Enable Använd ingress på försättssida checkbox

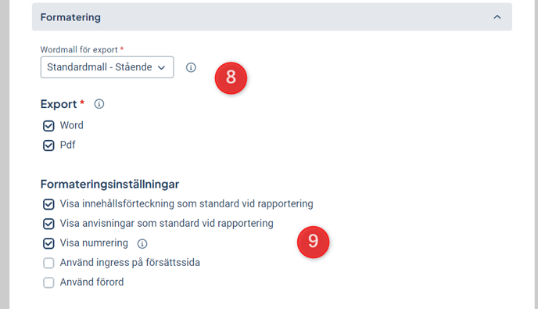click(x=48, y=263)
